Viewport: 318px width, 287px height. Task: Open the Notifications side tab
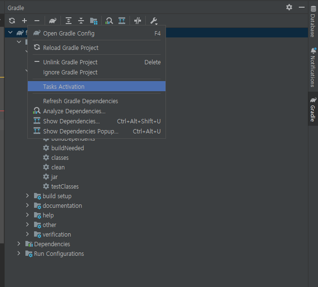313,67
